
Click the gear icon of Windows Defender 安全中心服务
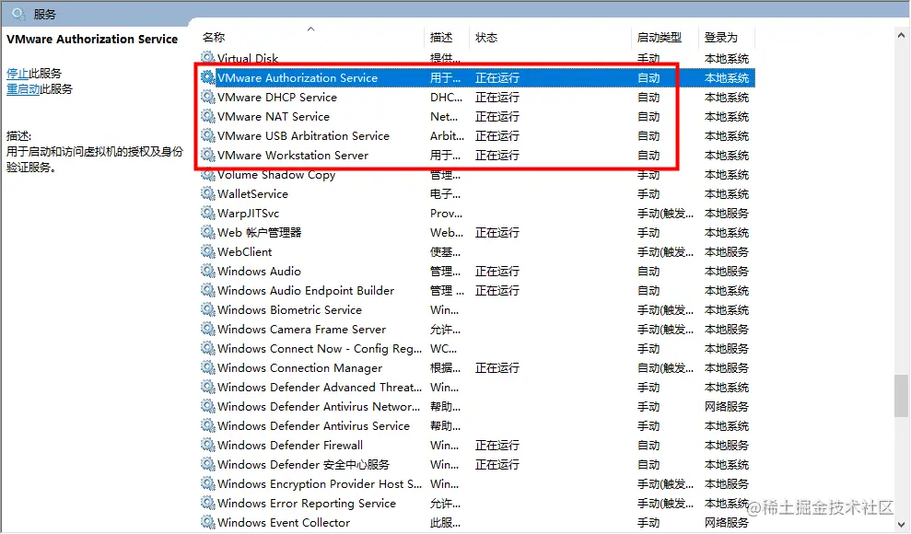coord(208,464)
